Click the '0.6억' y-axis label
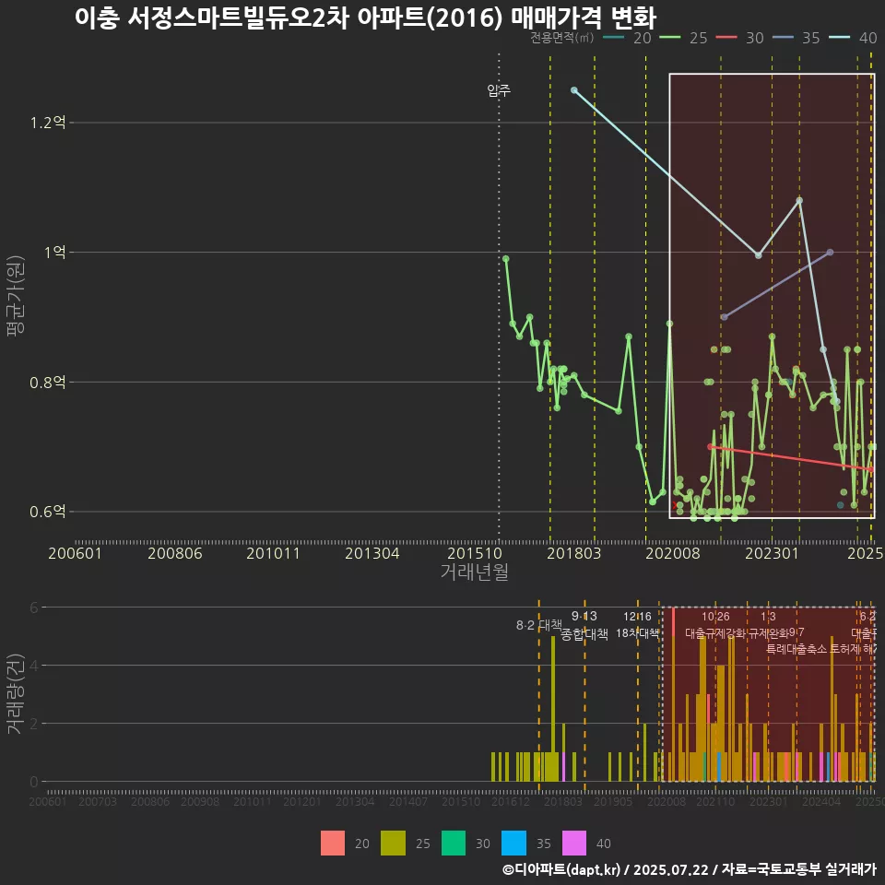Screen dimensions: 885x885 pos(48,512)
